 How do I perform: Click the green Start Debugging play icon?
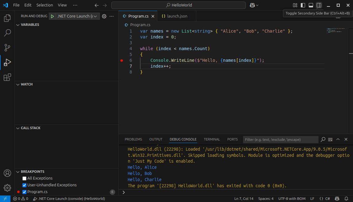(52, 16)
